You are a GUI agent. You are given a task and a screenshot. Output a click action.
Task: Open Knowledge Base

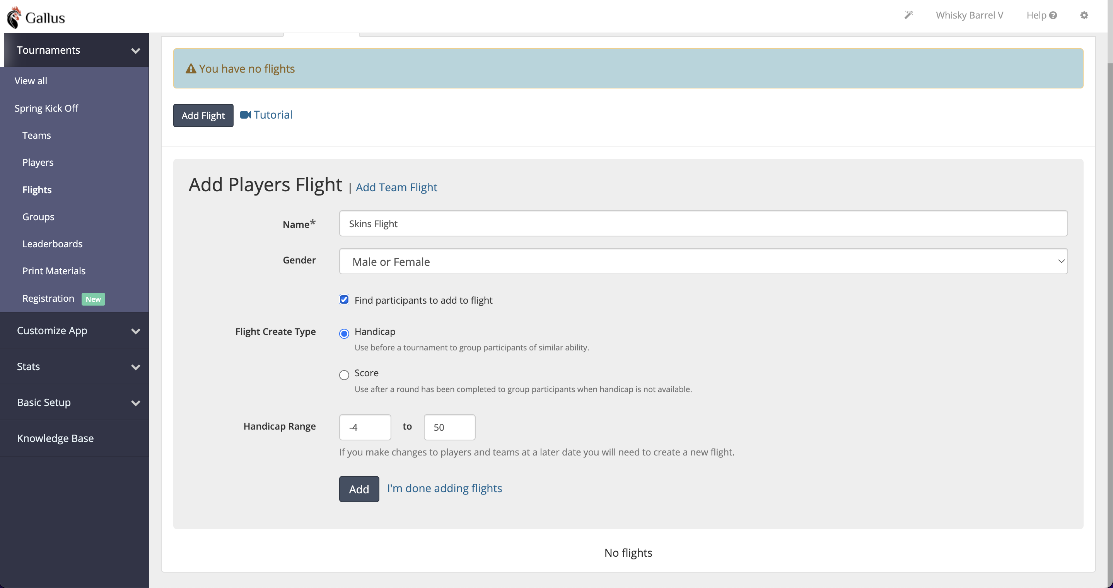(55, 438)
